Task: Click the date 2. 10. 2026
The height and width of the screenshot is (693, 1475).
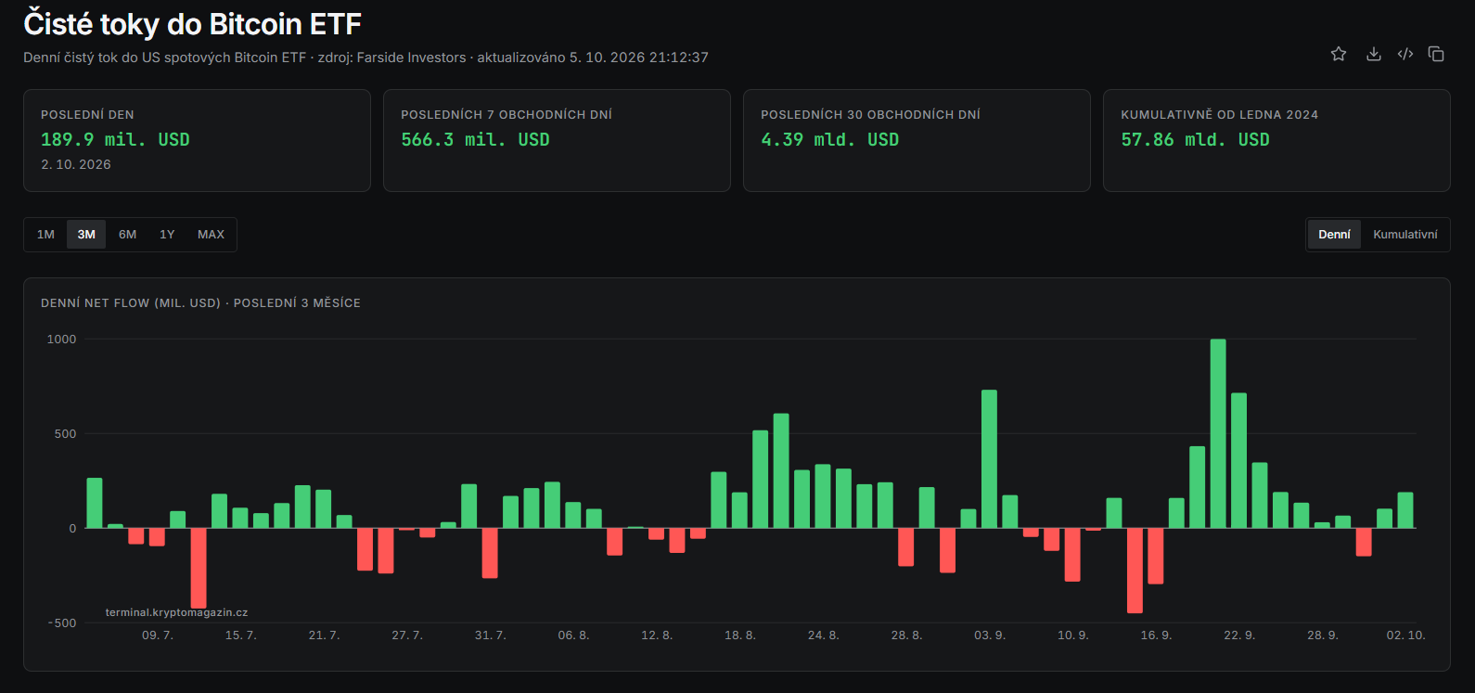Action: (76, 164)
